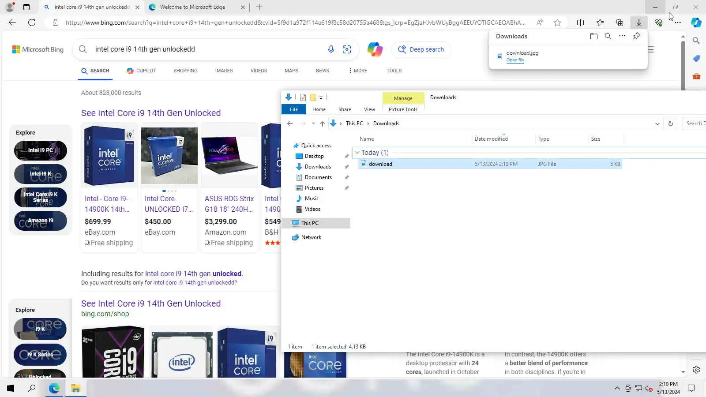Image resolution: width=706 pixels, height=397 pixels.
Task: Click the Intel Core i9-14900K $699.99 product thumbnail
Action: [x=109, y=156]
